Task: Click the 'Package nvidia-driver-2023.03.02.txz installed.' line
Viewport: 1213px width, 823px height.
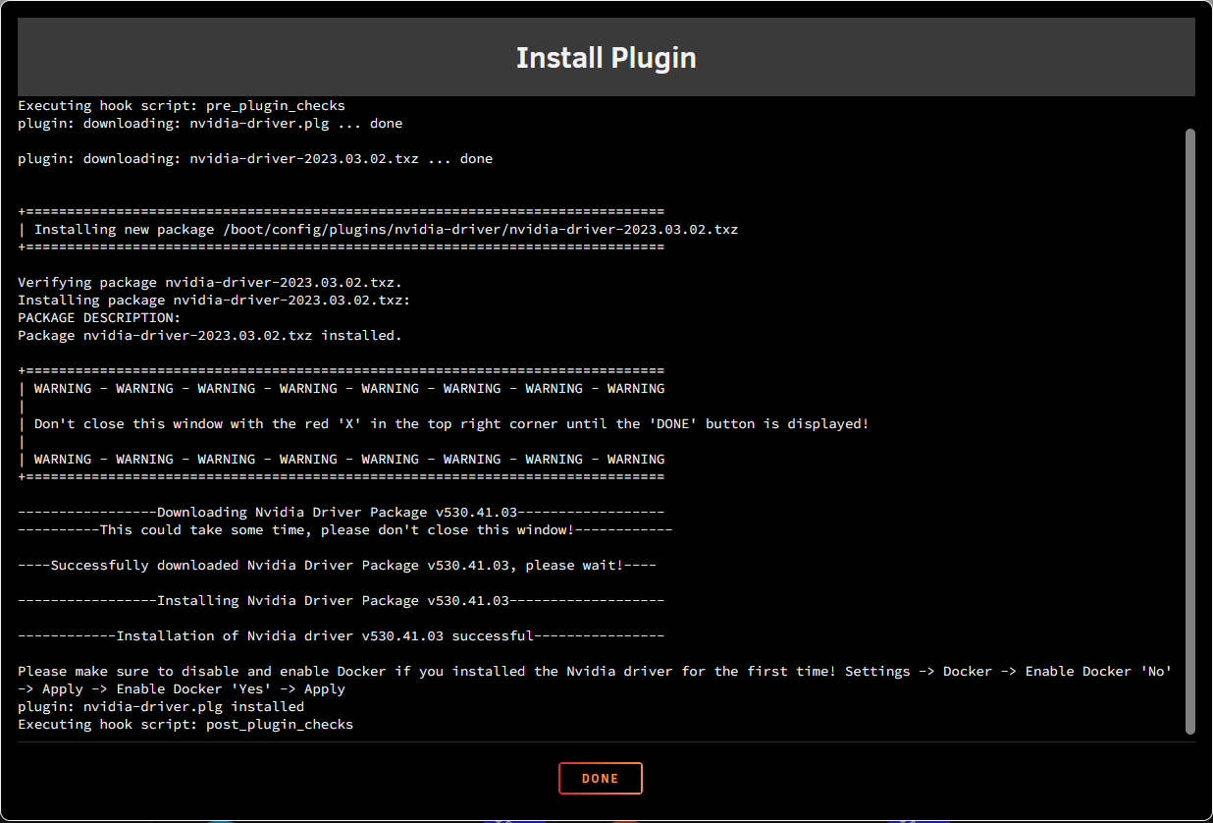Action: click(210, 336)
